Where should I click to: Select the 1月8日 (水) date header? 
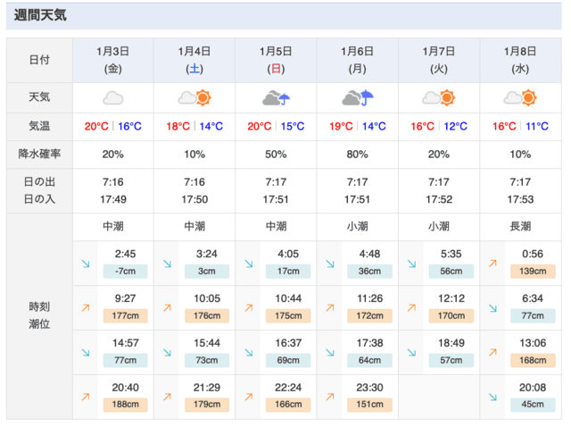pyautogui.click(x=522, y=59)
